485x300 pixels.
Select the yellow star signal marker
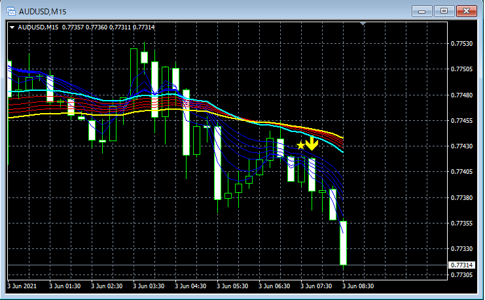(x=300, y=145)
